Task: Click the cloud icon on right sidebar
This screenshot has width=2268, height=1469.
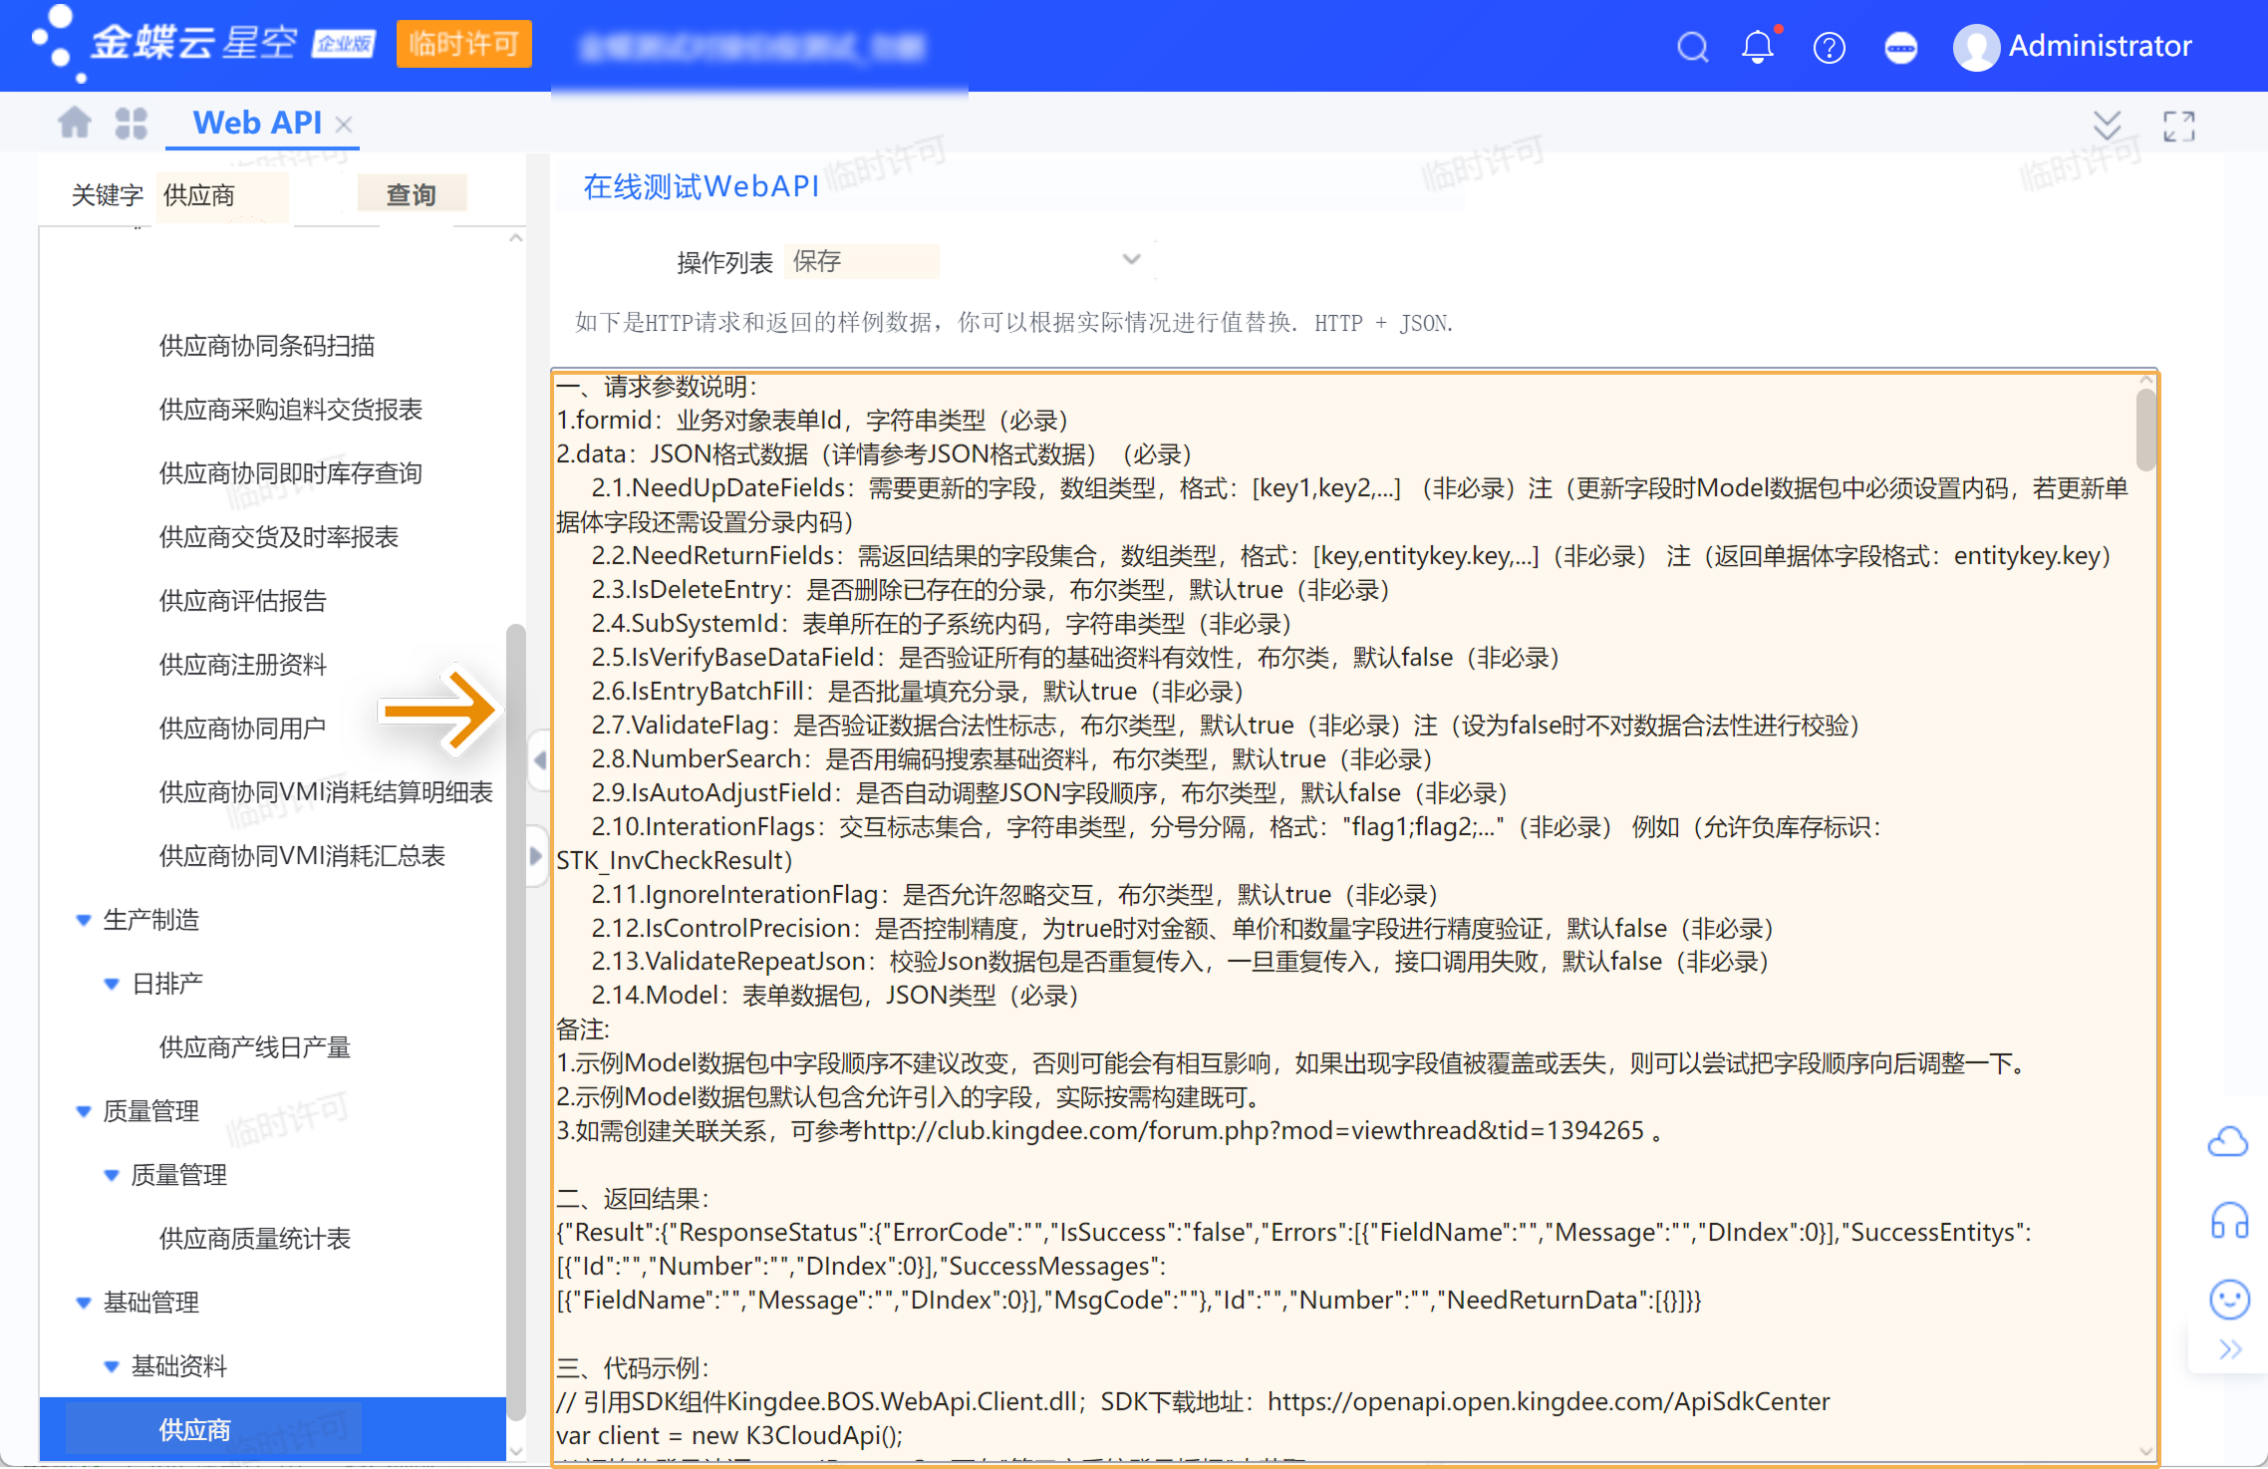Action: [x=2227, y=1142]
